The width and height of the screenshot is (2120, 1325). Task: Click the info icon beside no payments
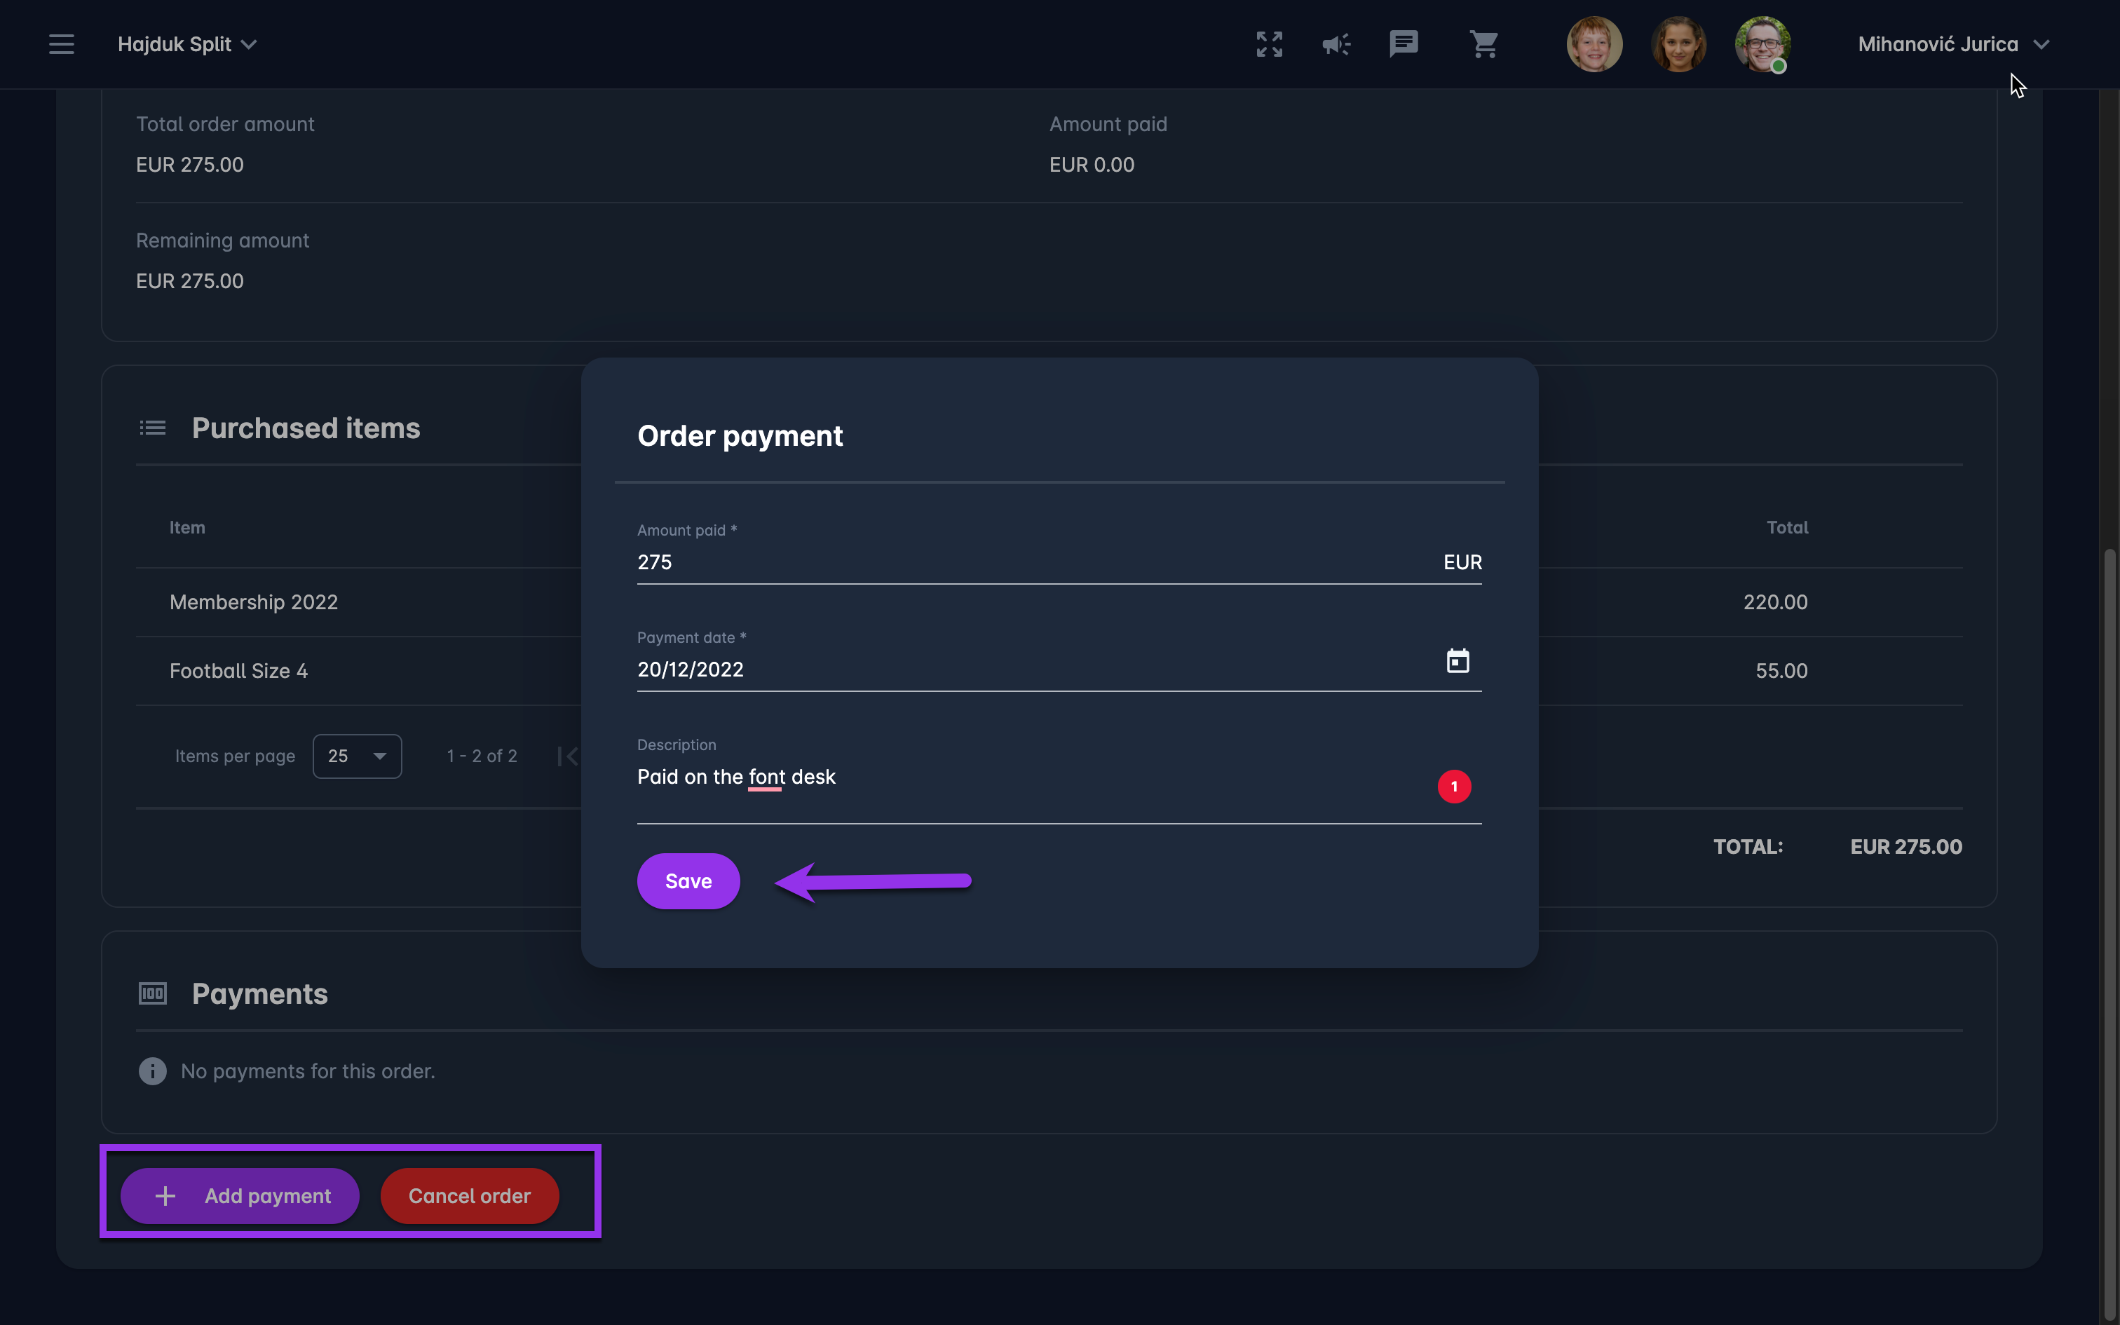coord(152,1071)
